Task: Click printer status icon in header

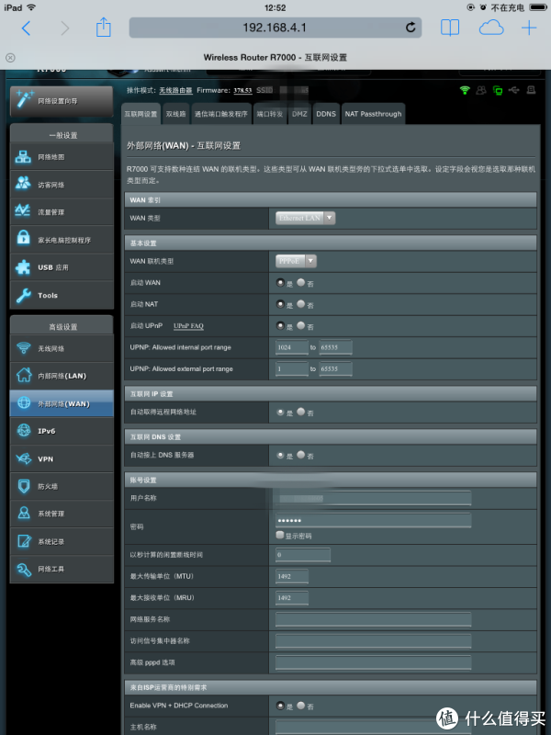Action: coord(531,89)
